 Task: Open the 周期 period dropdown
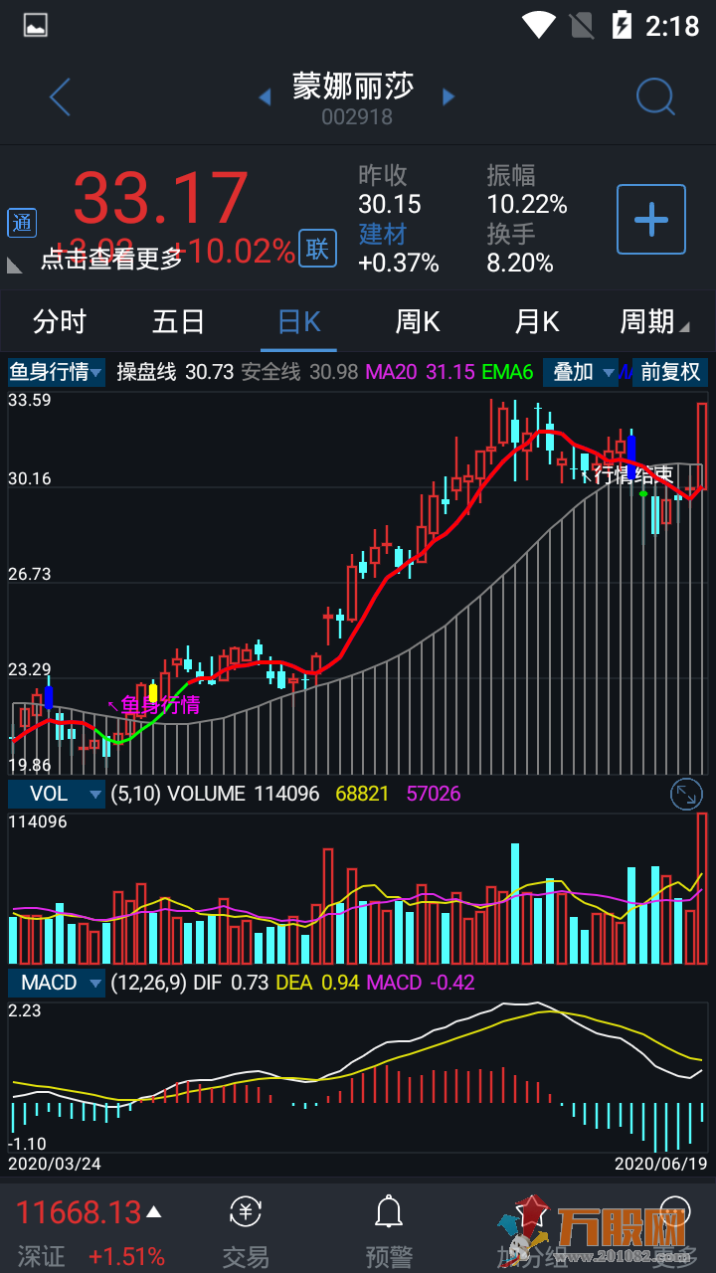tap(654, 321)
